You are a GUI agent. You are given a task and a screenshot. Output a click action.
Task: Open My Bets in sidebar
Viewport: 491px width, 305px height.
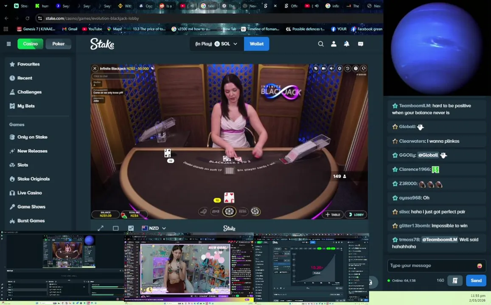coord(38,106)
